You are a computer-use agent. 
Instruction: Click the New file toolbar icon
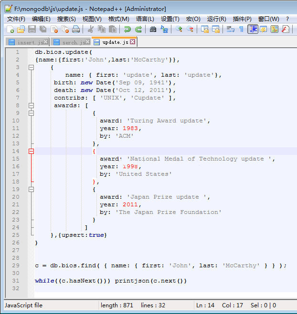click(x=11, y=30)
